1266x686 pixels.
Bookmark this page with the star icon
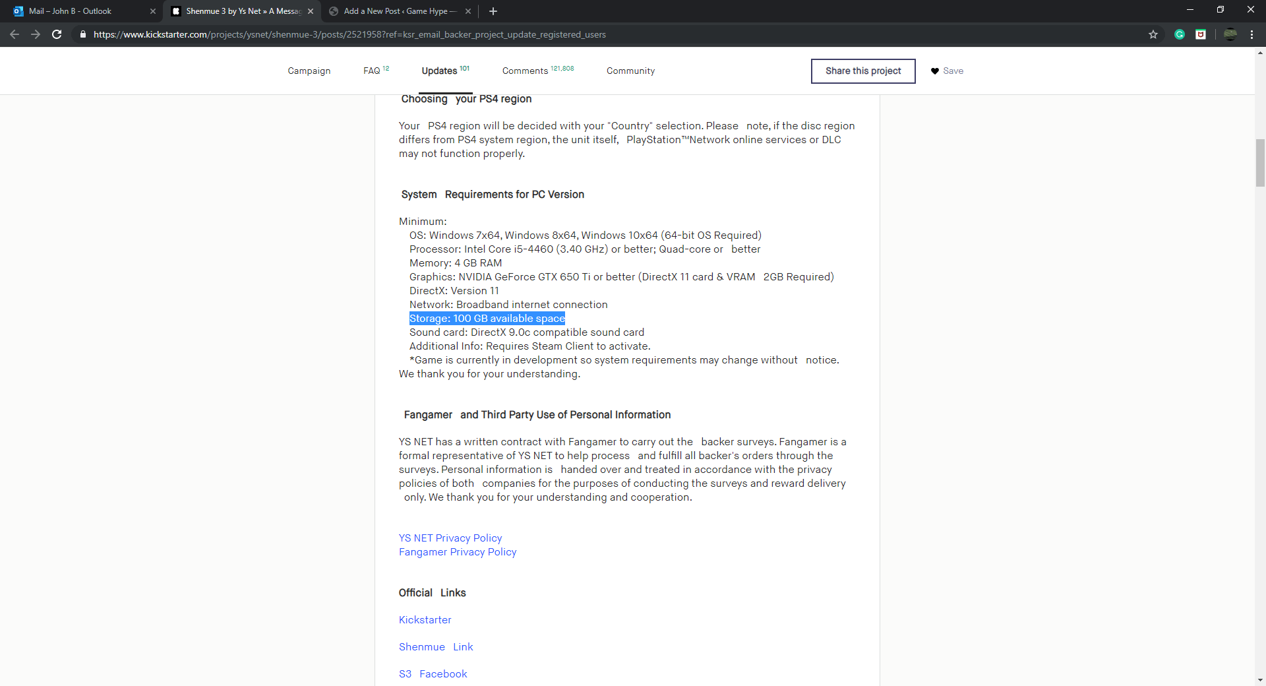[1153, 34]
